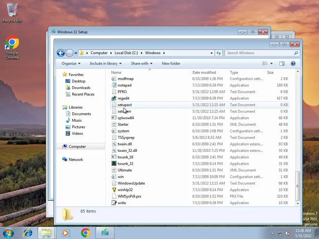The width and height of the screenshot is (319, 239).
Task: Open Google Chrome from the taskbar
Action: [x=85, y=233]
